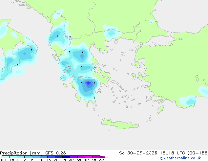Pick the 10–15 mm blue legend swatch

43,157
